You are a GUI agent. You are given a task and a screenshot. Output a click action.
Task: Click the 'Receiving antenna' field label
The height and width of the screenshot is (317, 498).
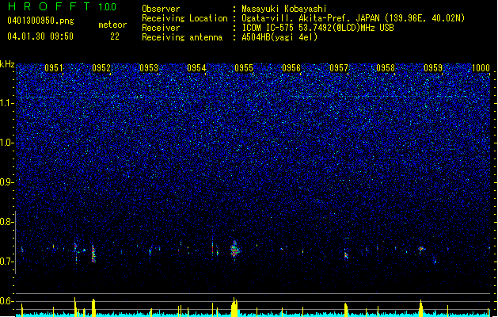[x=182, y=37]
